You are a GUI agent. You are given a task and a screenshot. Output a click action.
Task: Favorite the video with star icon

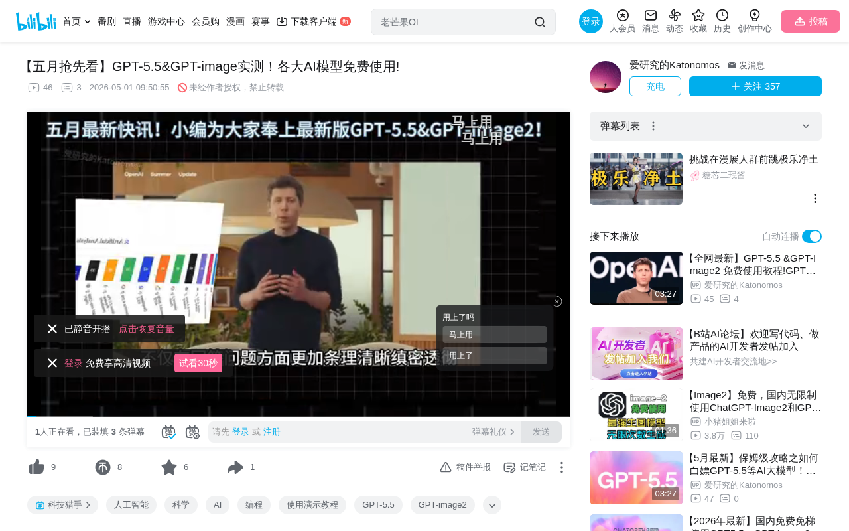click(x=169, y=467)
